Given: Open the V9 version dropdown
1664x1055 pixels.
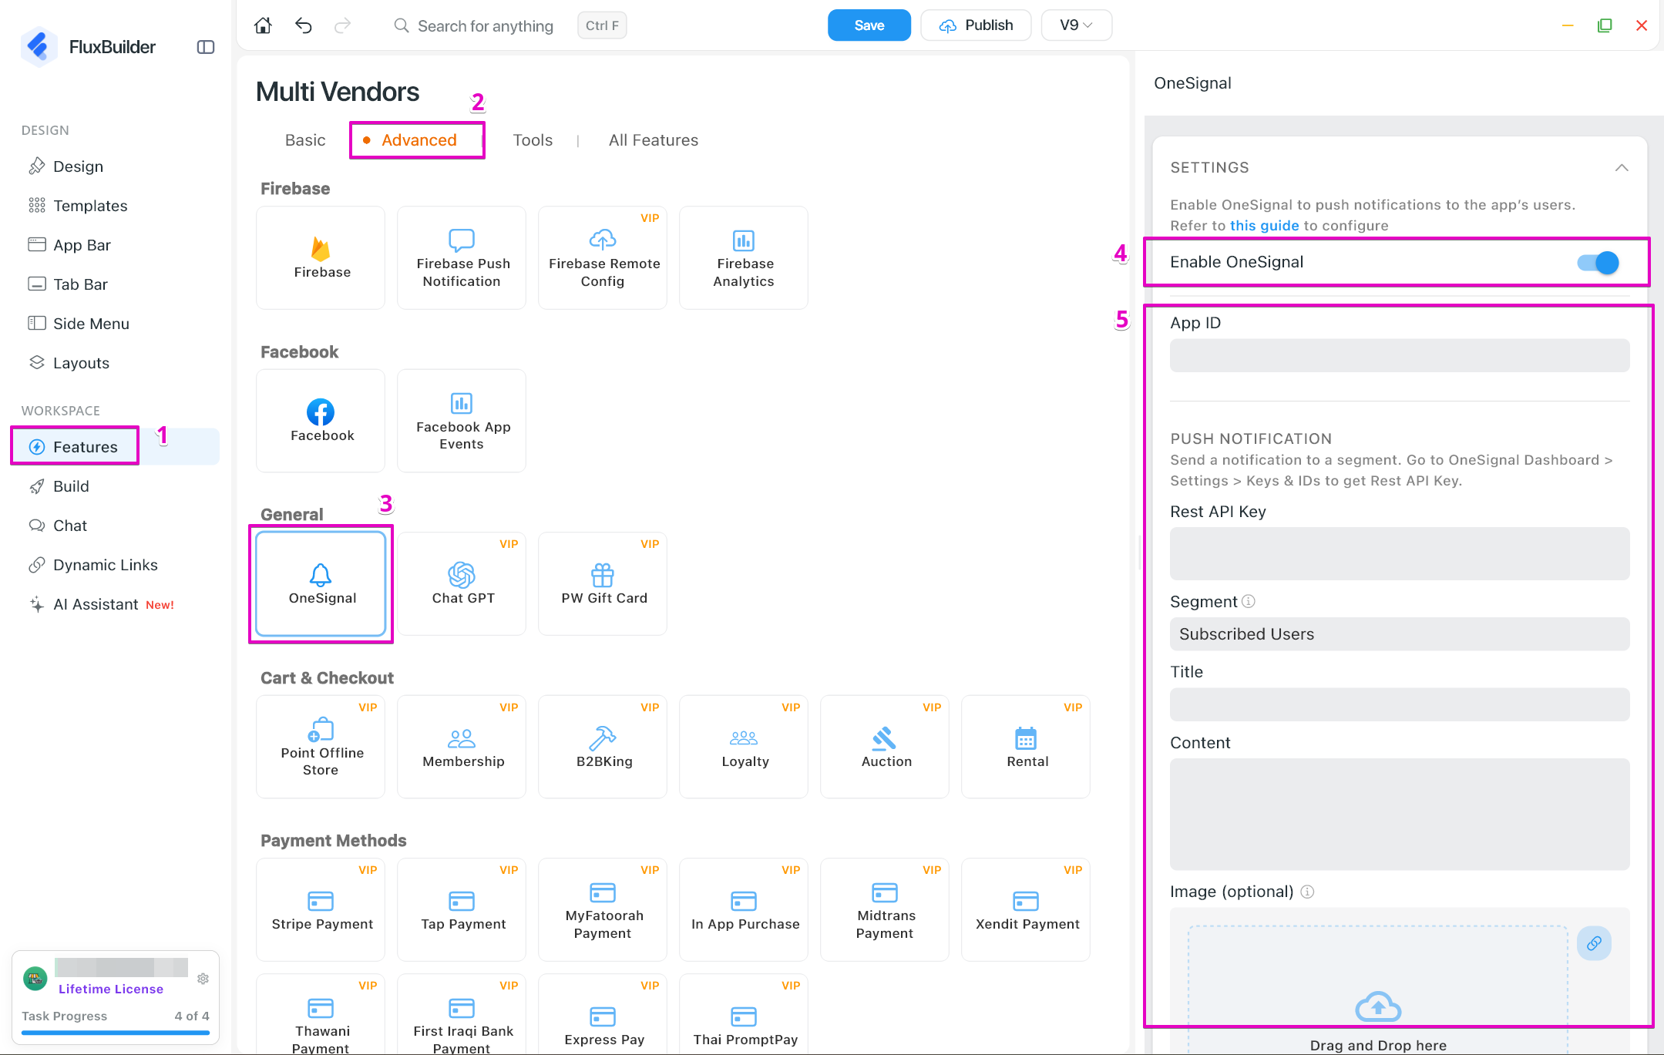Looking at the screenshot, I should coord(1076,25).
